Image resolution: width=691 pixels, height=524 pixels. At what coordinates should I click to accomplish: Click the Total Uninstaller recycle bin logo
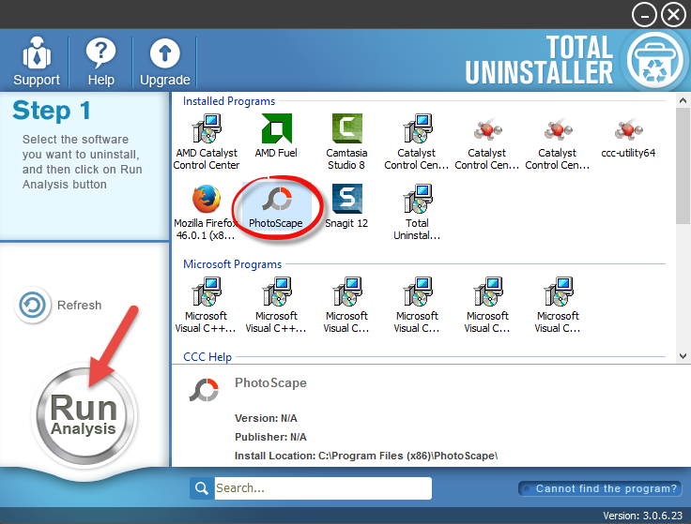coord(654,60)
